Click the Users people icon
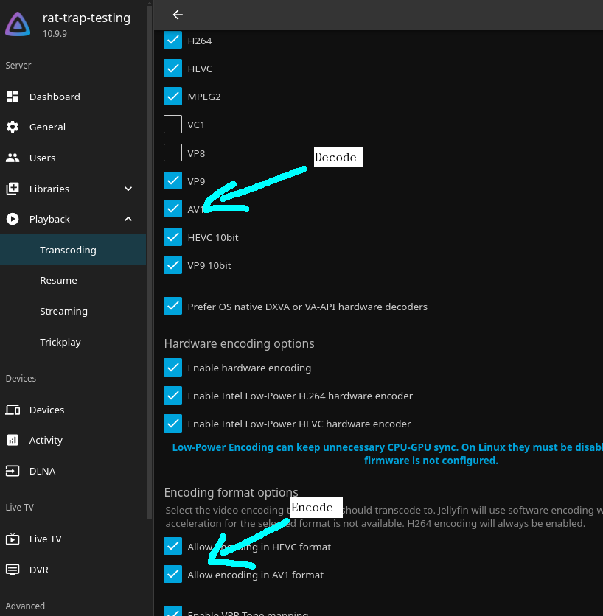 (x=13, y=158)
